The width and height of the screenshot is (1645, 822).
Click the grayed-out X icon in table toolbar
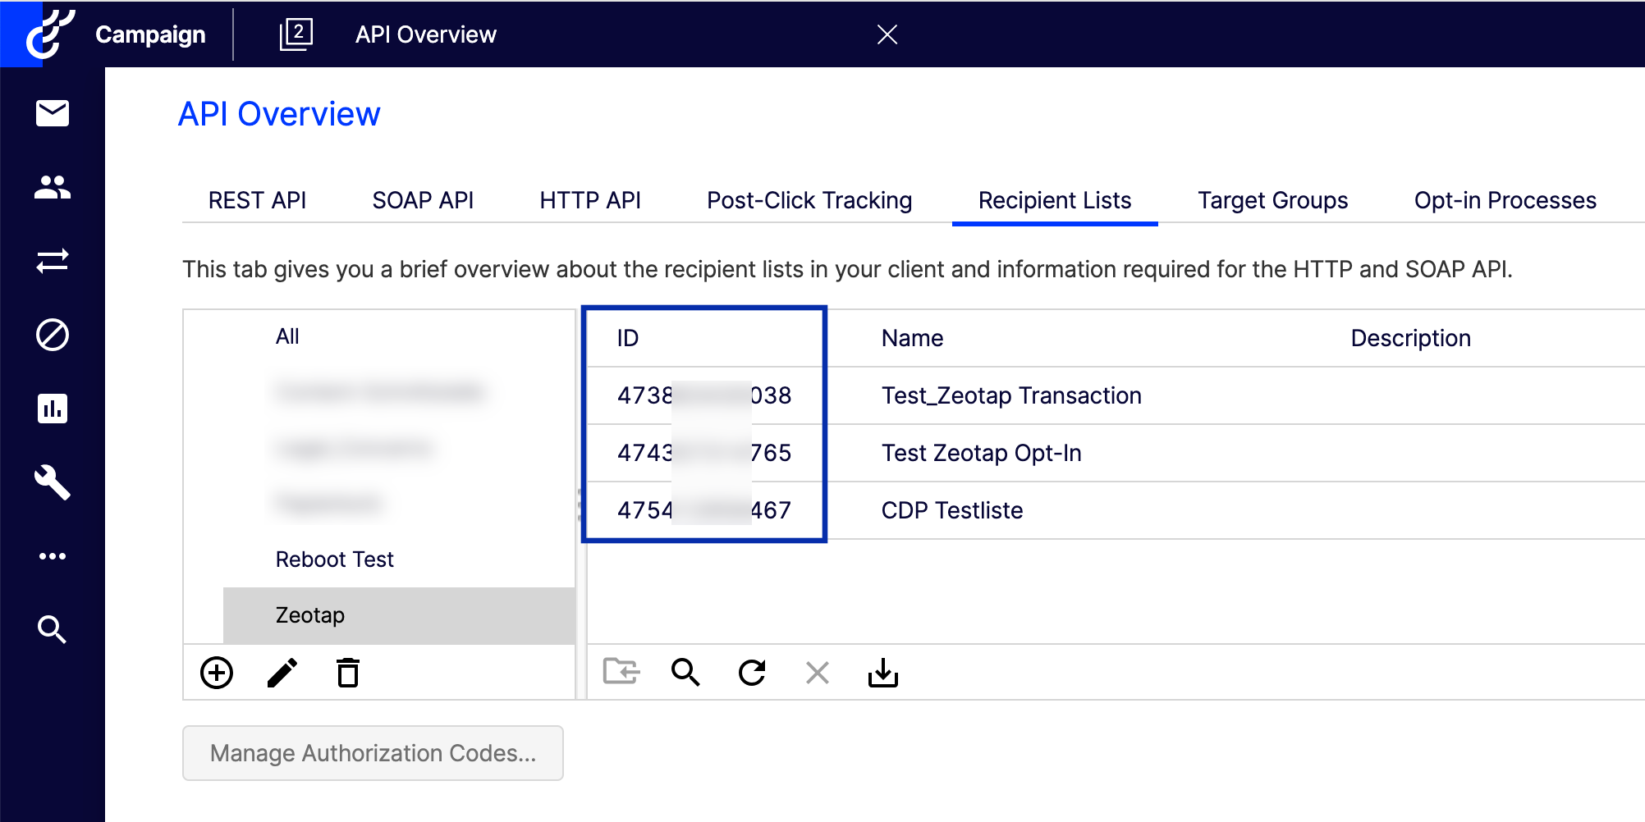(818, 673)
